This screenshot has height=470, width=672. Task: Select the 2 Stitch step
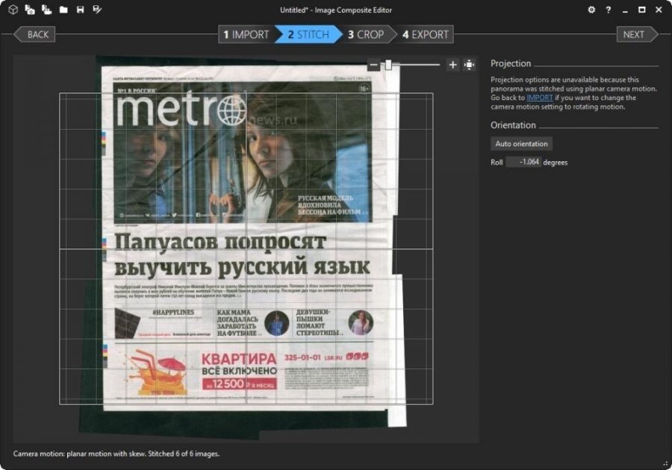308,34
